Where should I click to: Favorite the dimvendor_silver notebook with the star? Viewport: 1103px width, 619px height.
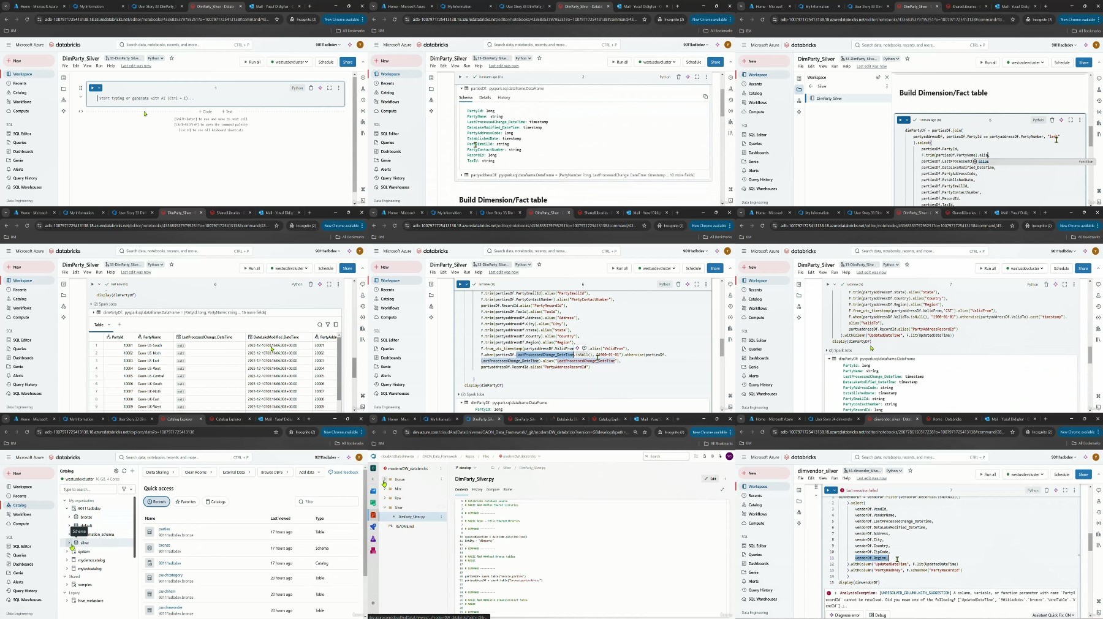pos(910,471)
